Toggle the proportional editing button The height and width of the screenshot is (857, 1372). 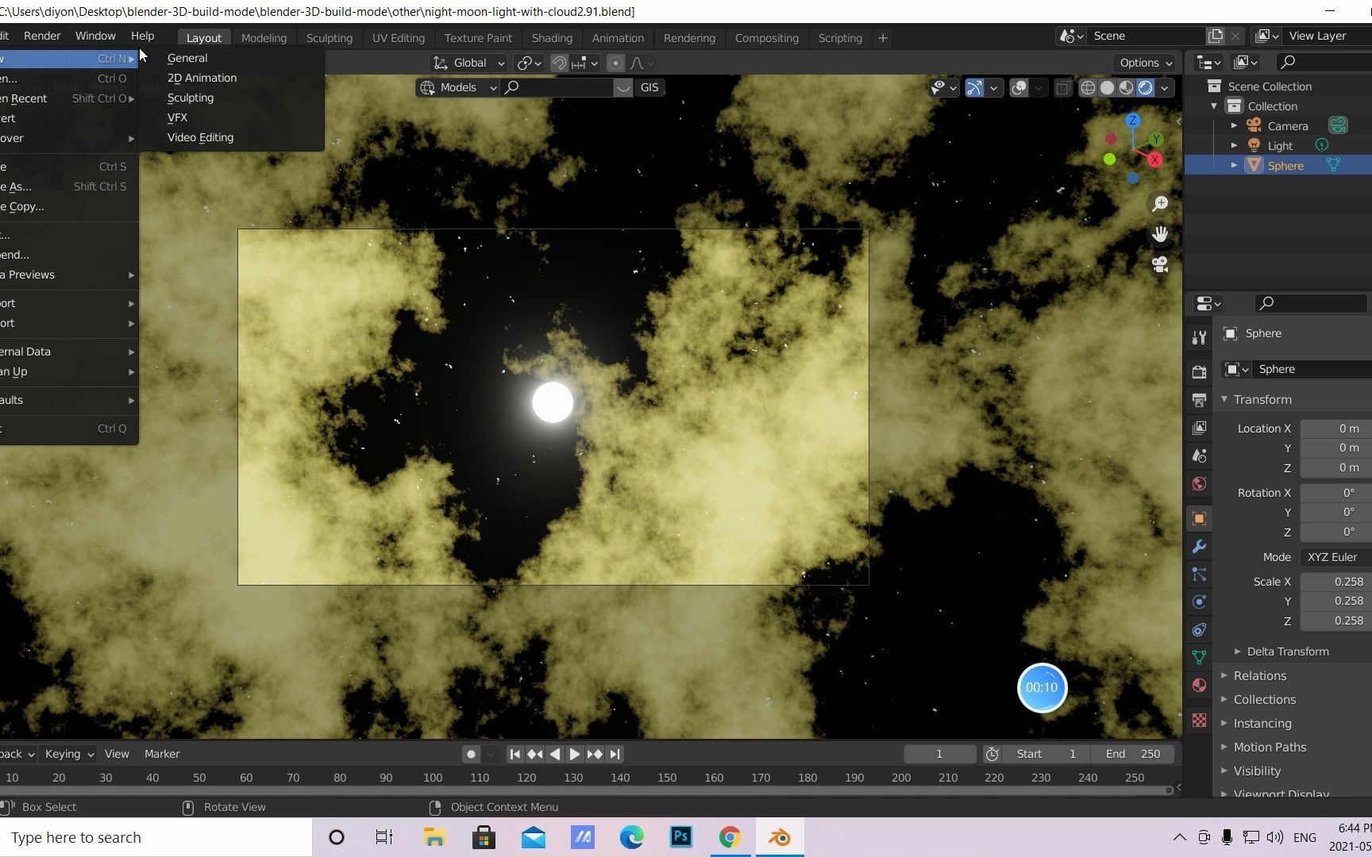[615, 63]
